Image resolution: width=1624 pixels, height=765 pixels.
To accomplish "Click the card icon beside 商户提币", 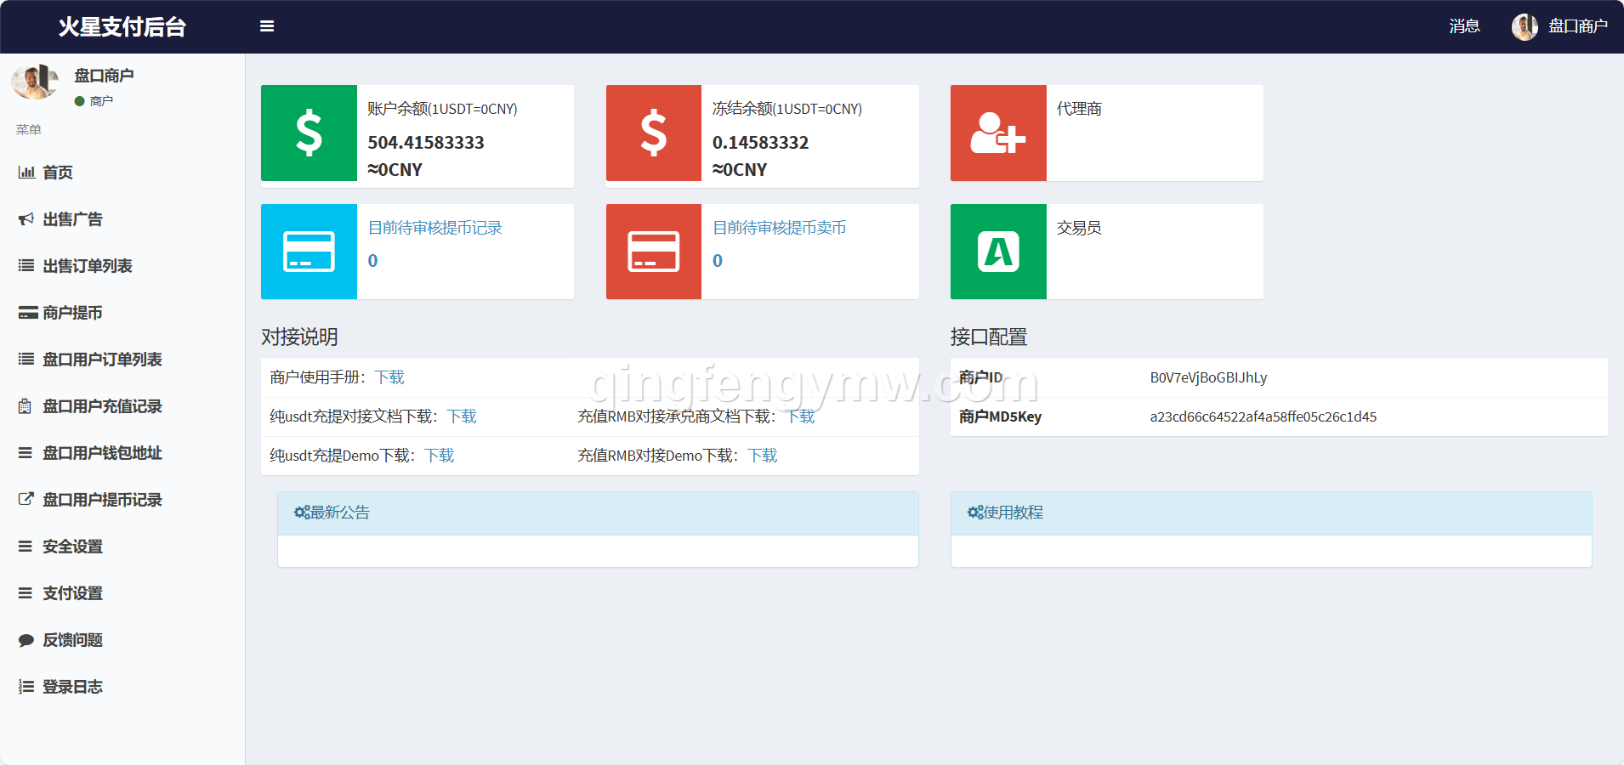I will coord(28,313).
